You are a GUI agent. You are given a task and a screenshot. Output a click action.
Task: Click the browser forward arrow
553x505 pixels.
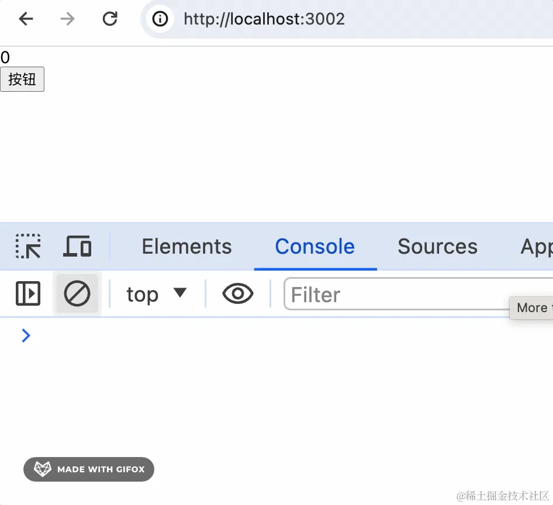[67, 19]
